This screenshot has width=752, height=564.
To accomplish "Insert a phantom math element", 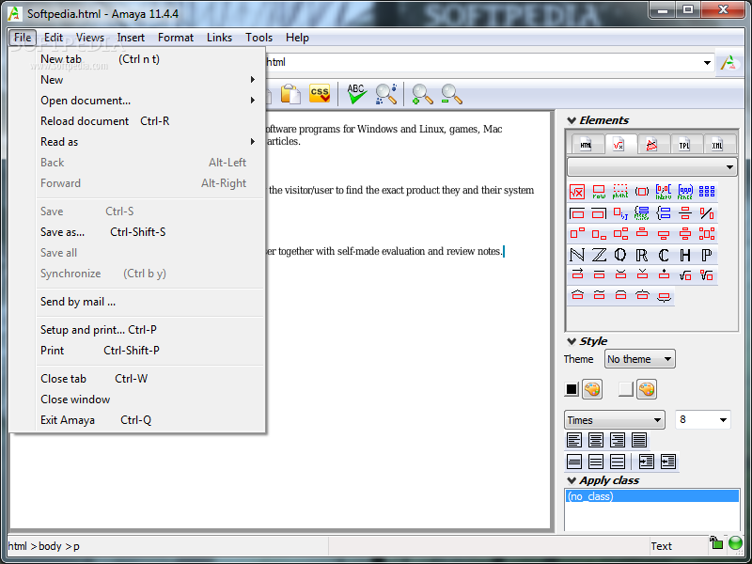I will 620,192.
